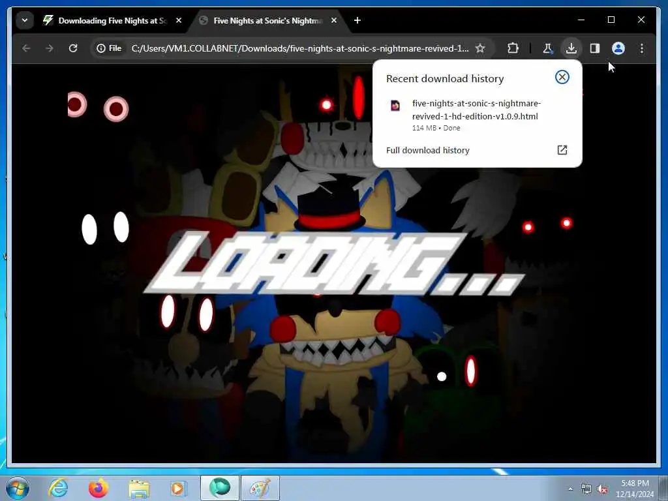Screen dimensions: 668x501
Task: Go forward with the forward arrow
Action: coord(50,48)
